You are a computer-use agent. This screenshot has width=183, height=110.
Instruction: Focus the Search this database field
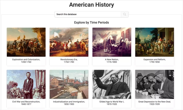(x=88, y=14)
